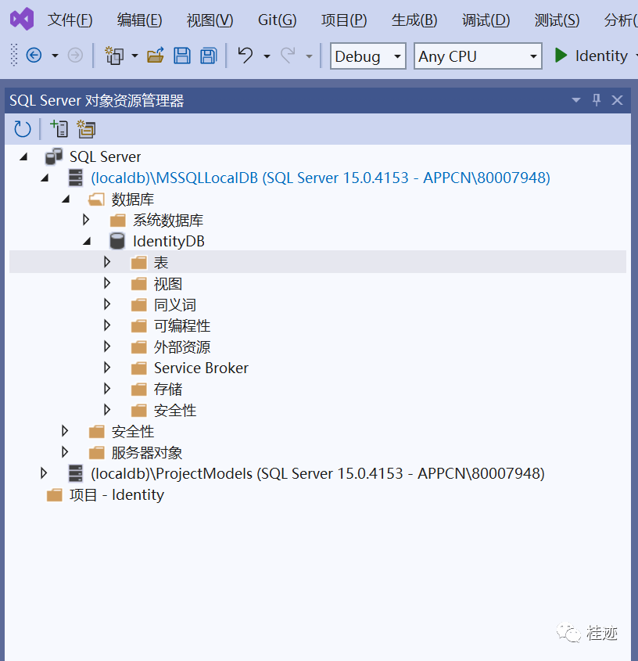
Task: Click the open file folder icon
Action: coord(155,56)
